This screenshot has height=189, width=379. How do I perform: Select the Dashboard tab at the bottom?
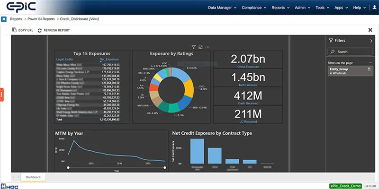click(33, 177)
